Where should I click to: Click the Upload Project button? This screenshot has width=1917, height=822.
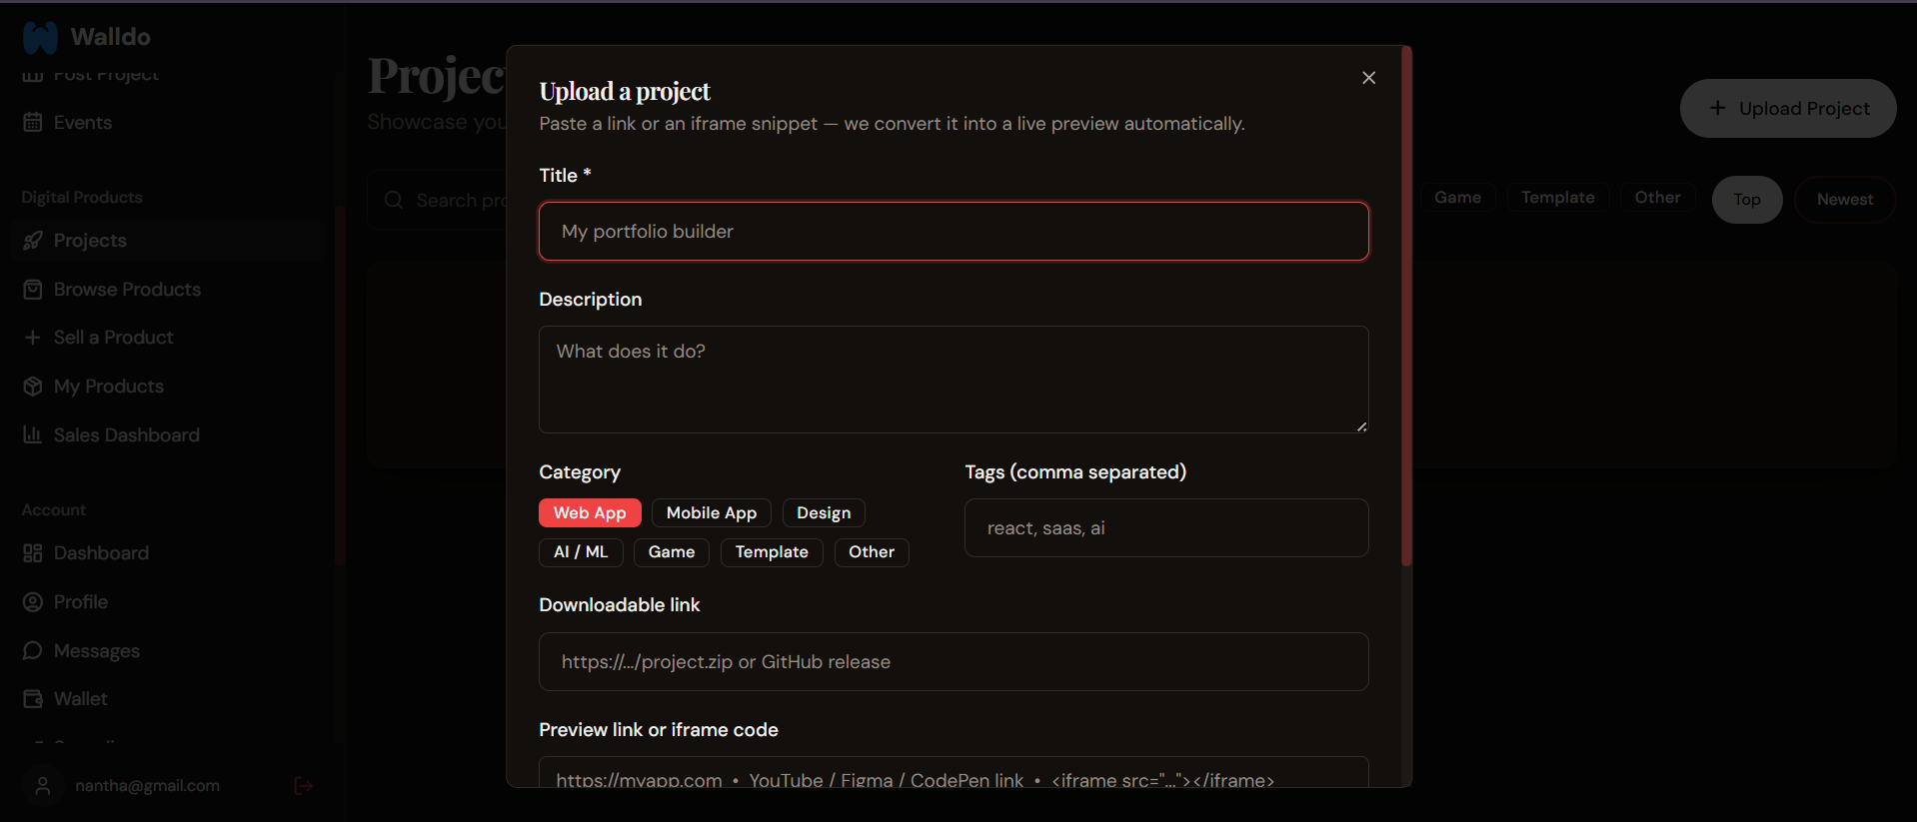tap(1788, 108)
